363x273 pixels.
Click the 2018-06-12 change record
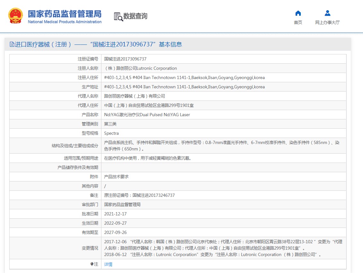click(x=212, y=254)
